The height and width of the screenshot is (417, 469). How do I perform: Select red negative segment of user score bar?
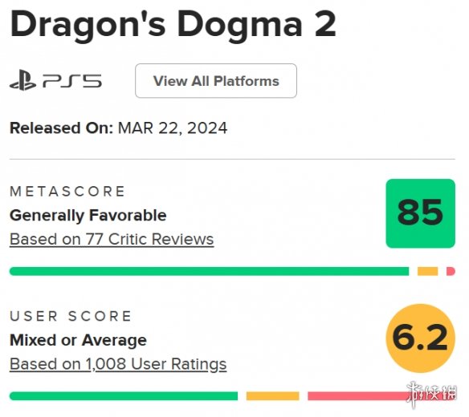click(381, 396)
